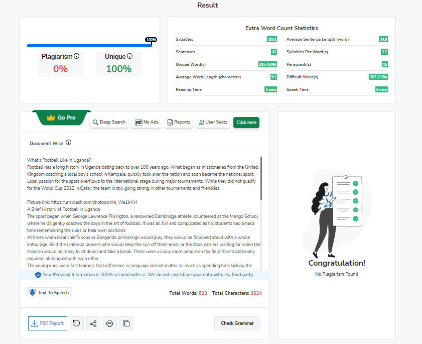
Task: Copy the result text with copy icon
Action: (126, 323)
